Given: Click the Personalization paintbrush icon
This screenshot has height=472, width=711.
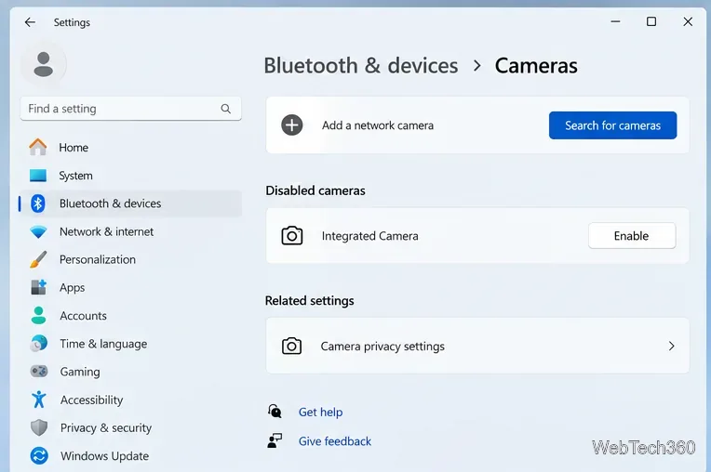Looking at the screenshot, I should [x=38, y=259].
